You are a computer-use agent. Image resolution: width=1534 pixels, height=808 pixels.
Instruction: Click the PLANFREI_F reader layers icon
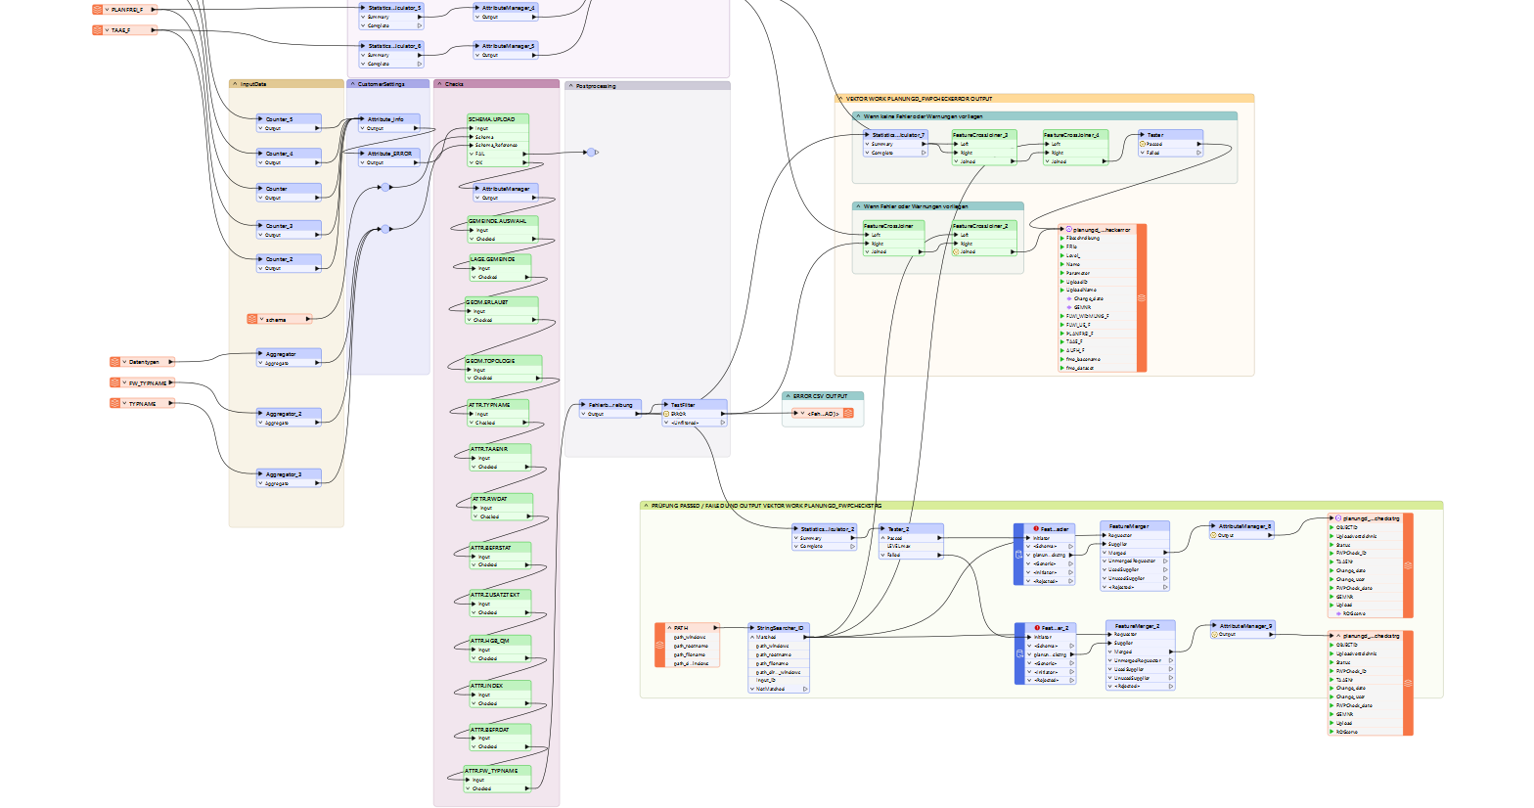98,10
